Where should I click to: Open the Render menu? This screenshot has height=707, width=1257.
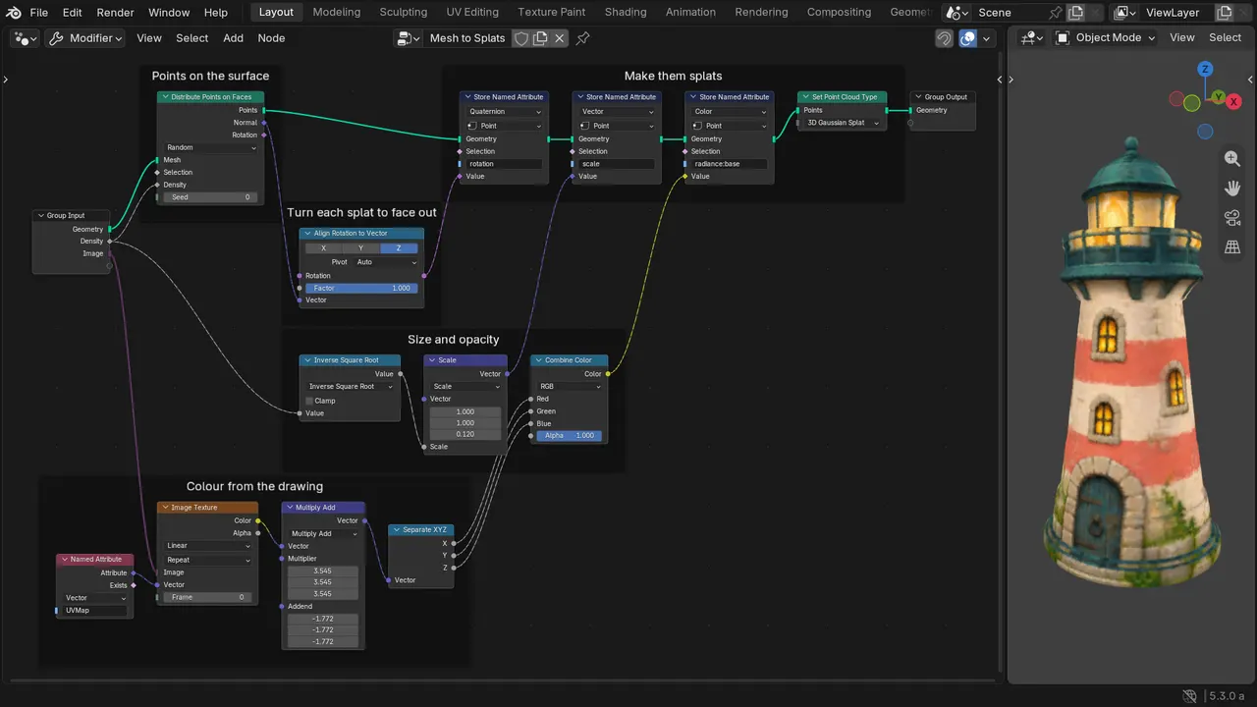[x=115, y=12]
